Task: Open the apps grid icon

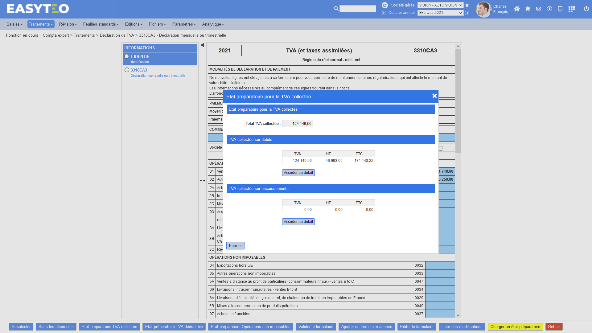Action: (x=571, y=9)
